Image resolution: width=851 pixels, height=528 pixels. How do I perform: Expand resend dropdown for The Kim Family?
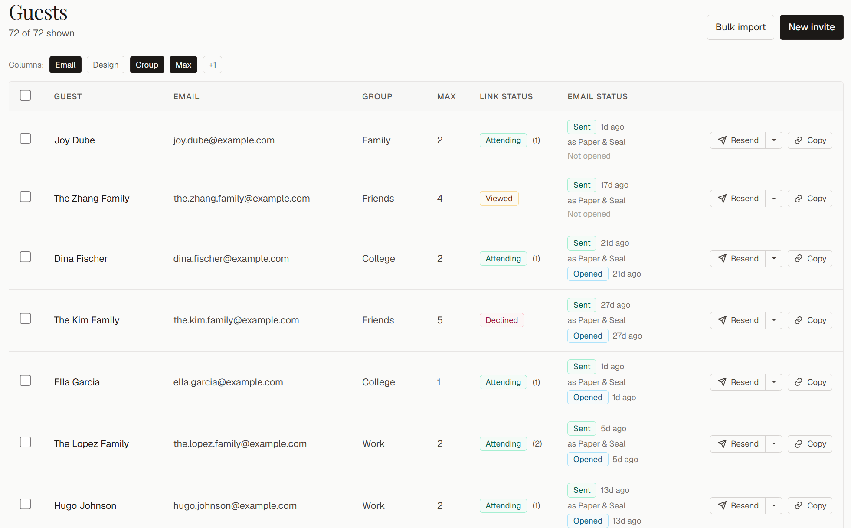pos(774,320)
